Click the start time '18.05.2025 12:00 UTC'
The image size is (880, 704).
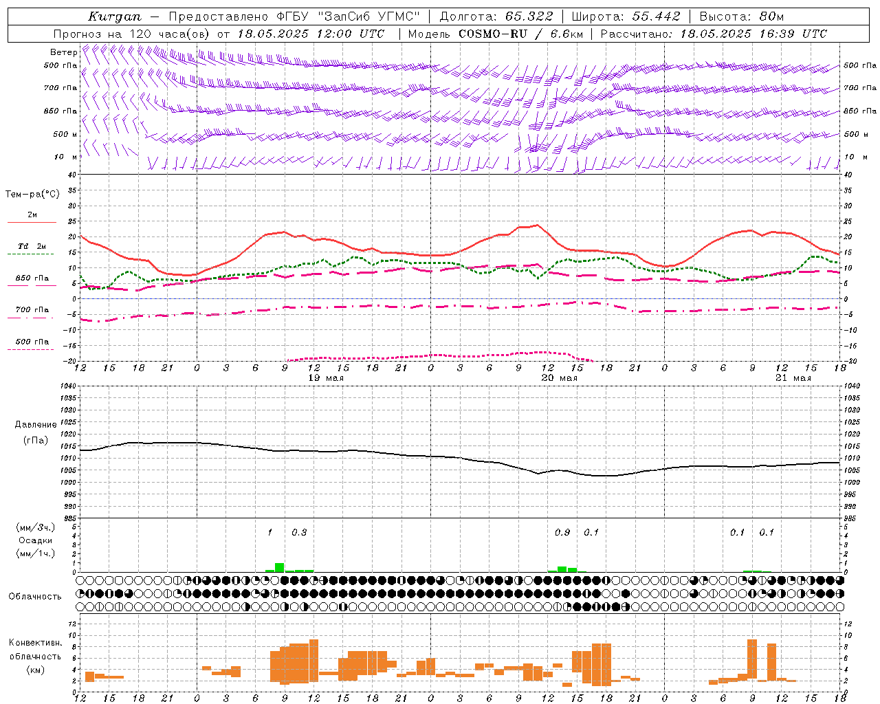coord(311,34)
